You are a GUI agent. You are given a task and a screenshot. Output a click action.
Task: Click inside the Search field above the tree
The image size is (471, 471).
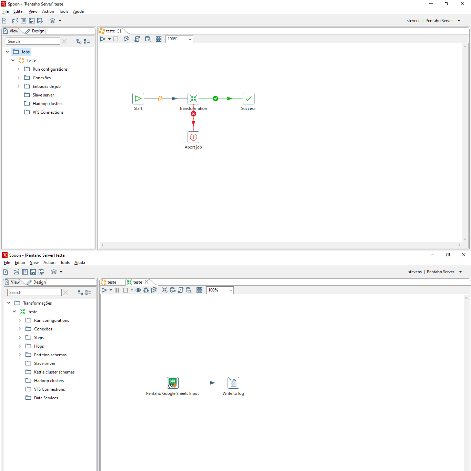click(x=32, y=41)
